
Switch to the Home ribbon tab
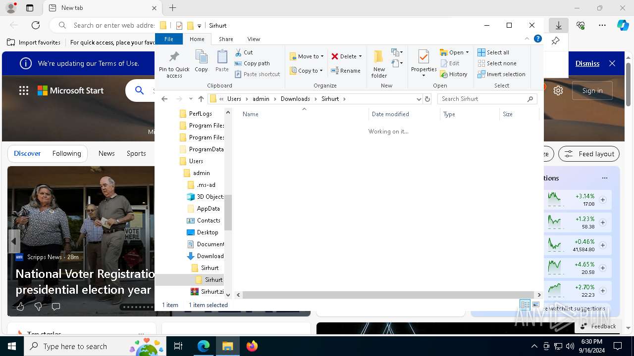(x=197, y=39)
